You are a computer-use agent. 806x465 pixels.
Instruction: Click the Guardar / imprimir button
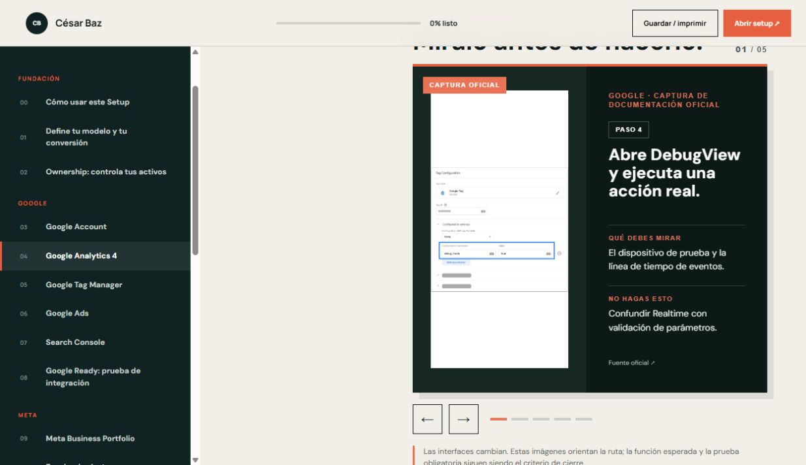point(675,24)
